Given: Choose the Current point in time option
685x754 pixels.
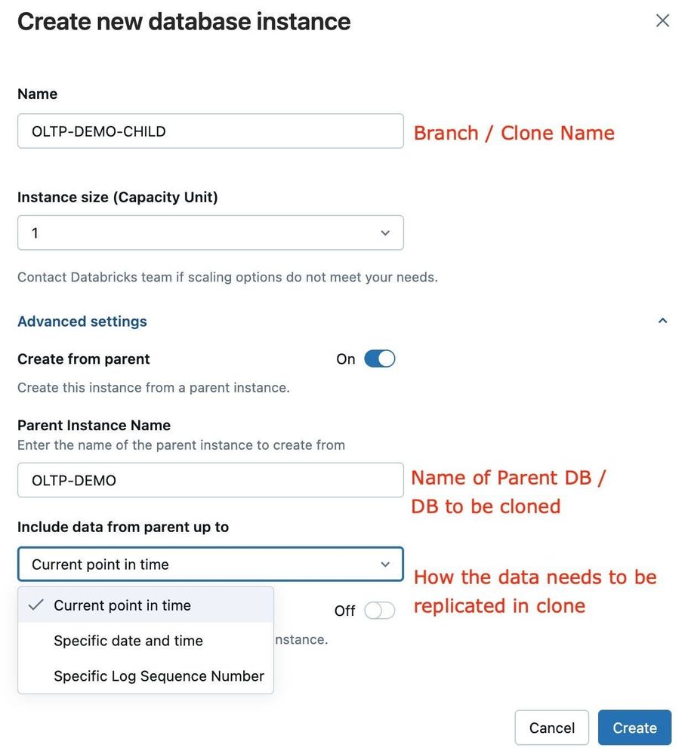Looking at the screenshot, I should (x=122, y=605).
